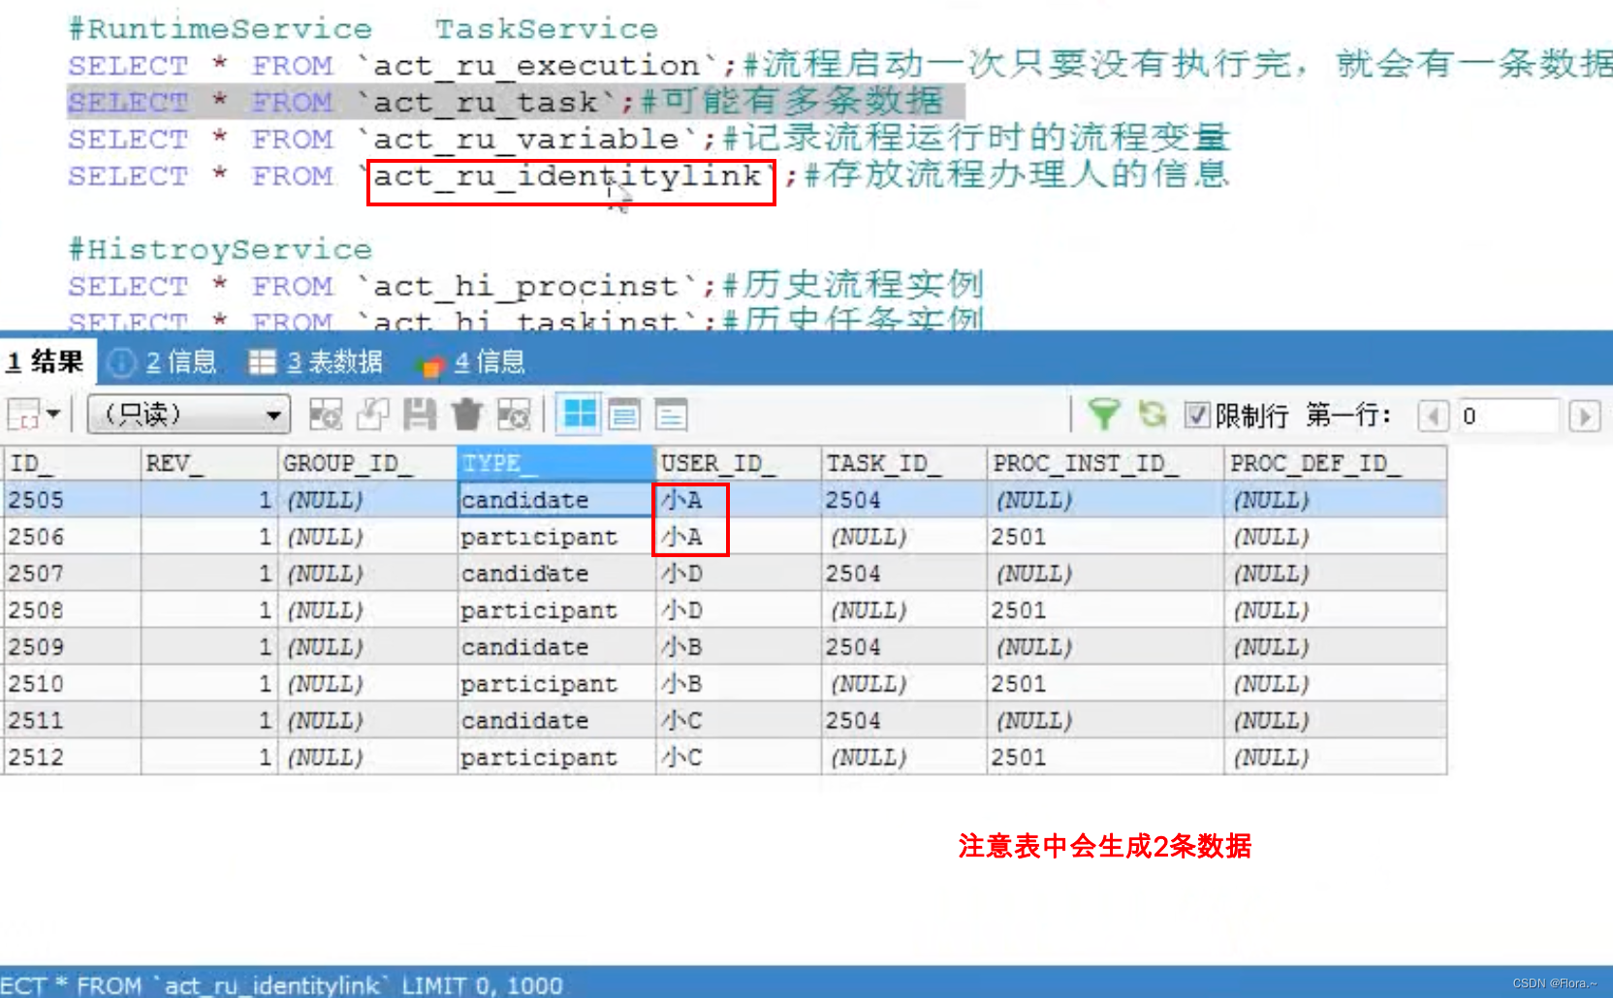Click 'participant' in row 2506
The height and width of the screenshot is (998, 1613).
(x=556, y=537)
